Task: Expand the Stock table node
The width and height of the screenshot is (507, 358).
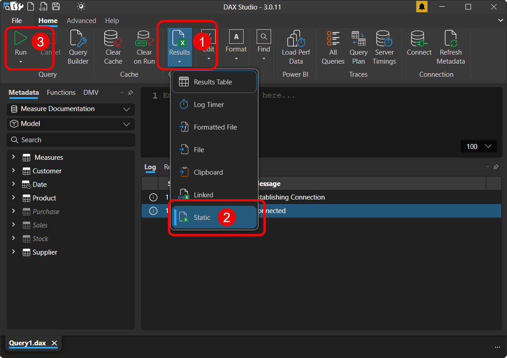Action: (13, 238)
